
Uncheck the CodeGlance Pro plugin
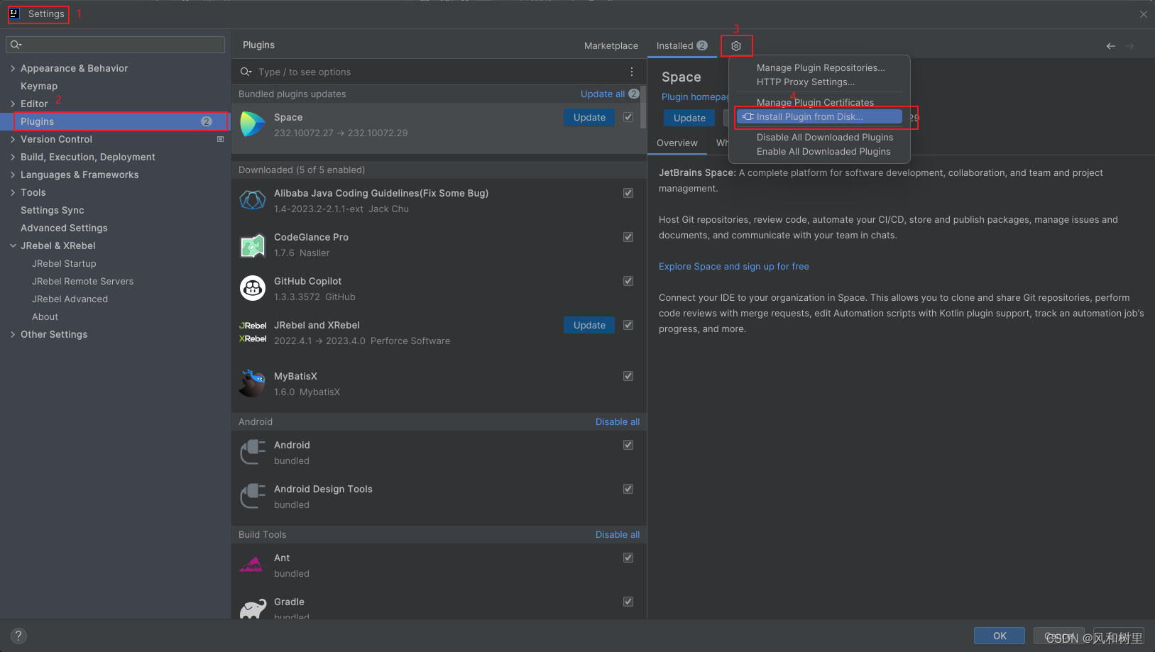[x=628, y=237]
